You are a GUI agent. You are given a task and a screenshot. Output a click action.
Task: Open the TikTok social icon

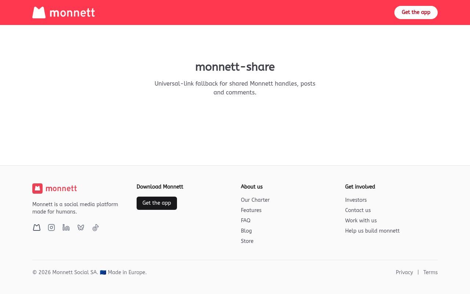coord(95,227)
